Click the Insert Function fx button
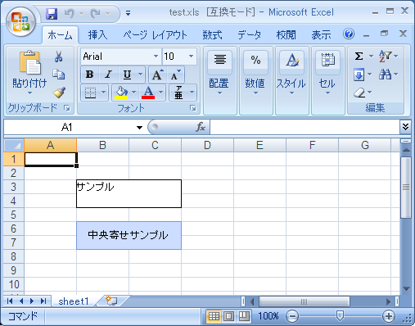415x326 pixels. coord(201,127)
